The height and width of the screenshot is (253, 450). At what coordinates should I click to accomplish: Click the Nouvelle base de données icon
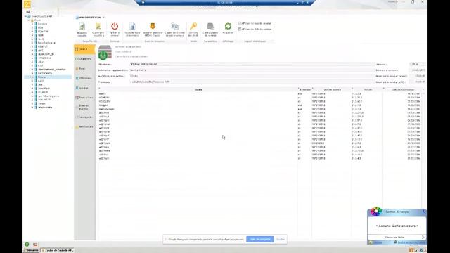[132, 27]
